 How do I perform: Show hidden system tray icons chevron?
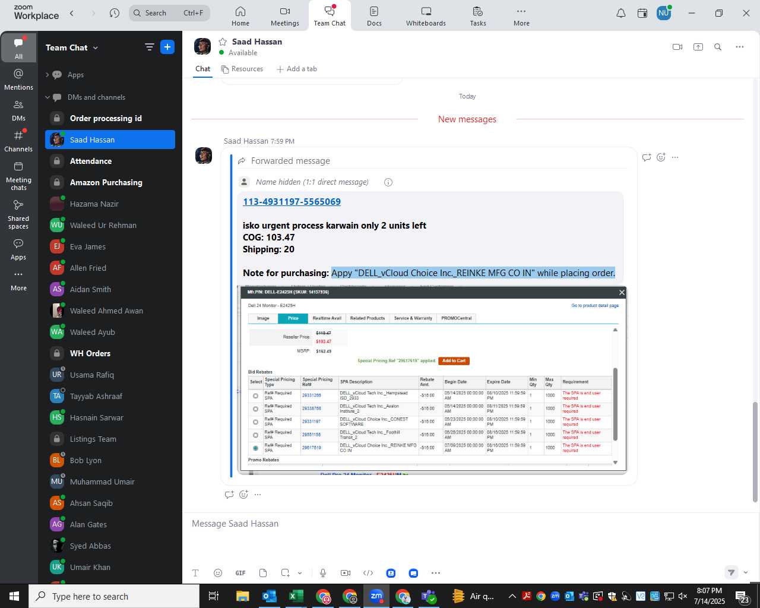coord(512,596)
